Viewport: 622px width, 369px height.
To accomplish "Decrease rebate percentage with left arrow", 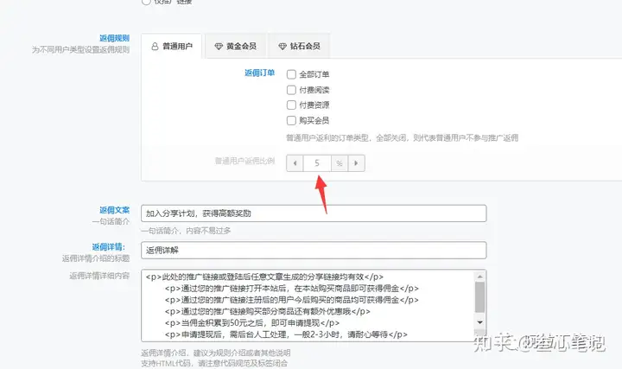I will point(295,163).
